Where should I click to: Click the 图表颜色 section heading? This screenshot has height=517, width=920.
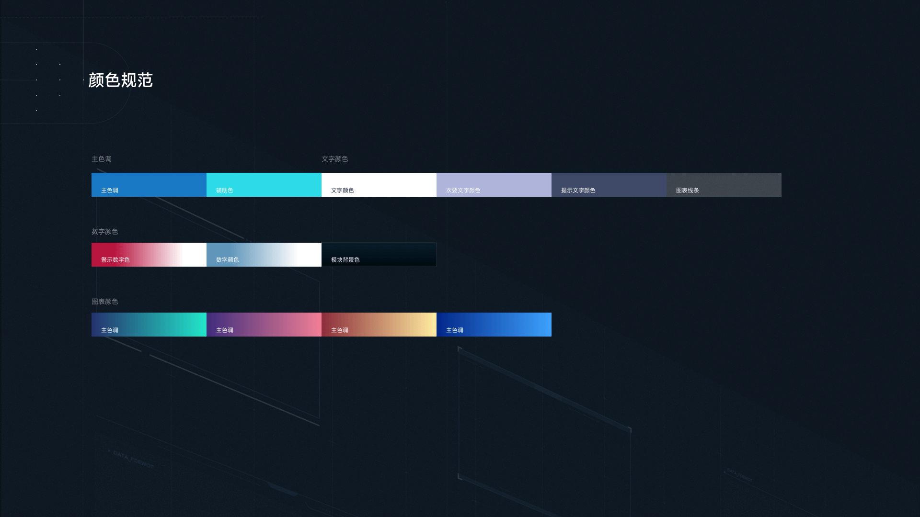coord(105,302)
